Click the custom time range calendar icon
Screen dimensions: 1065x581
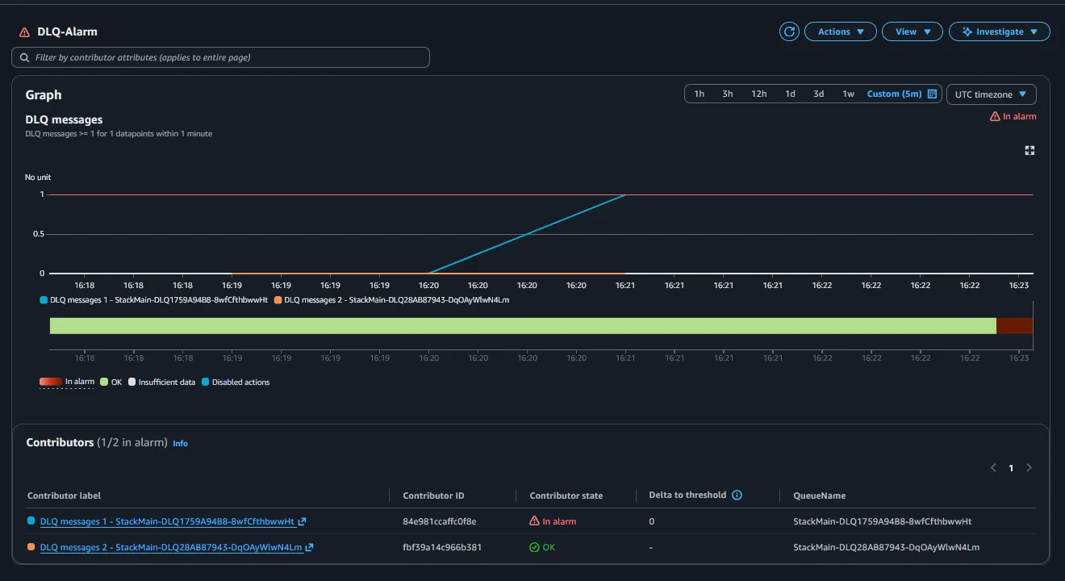pyautogui.click(x=932, y=94)
